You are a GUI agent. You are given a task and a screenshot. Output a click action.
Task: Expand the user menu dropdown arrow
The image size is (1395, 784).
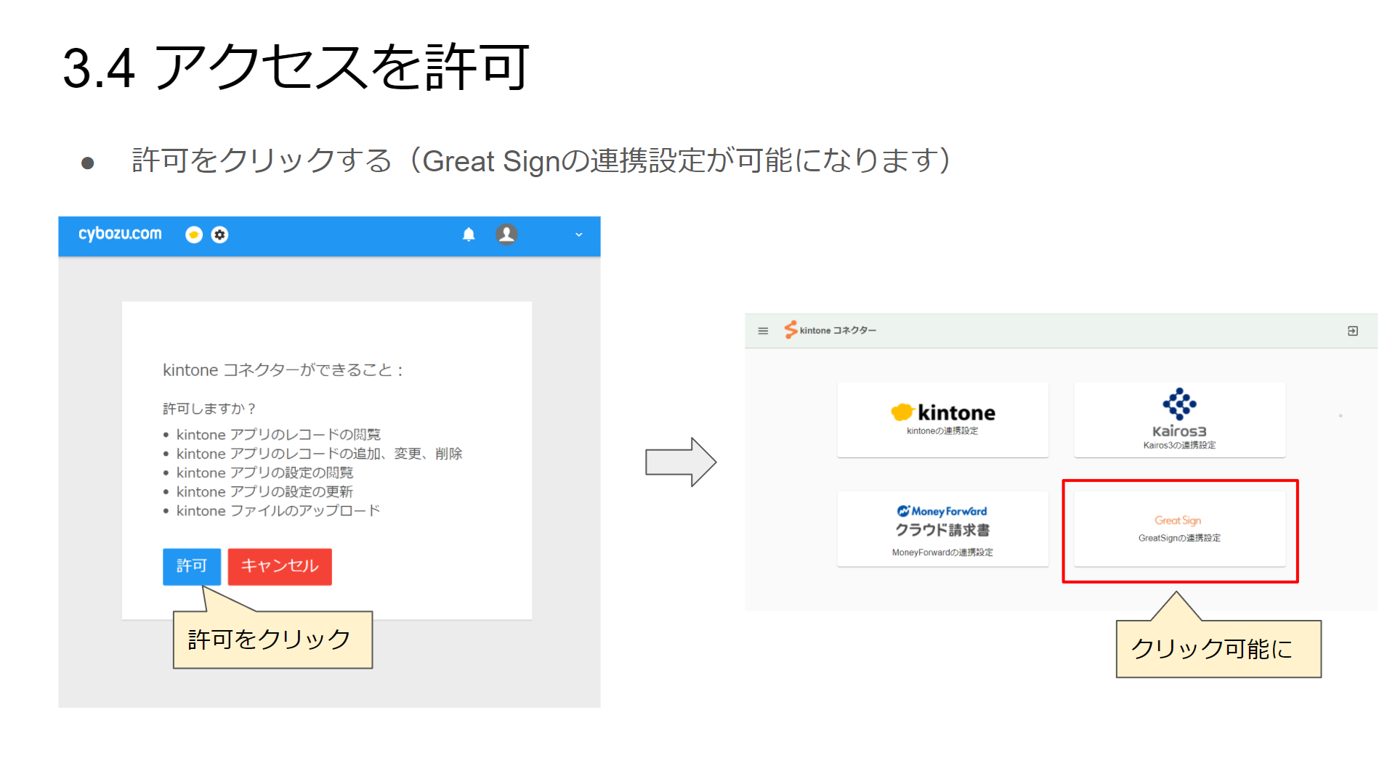578,234
